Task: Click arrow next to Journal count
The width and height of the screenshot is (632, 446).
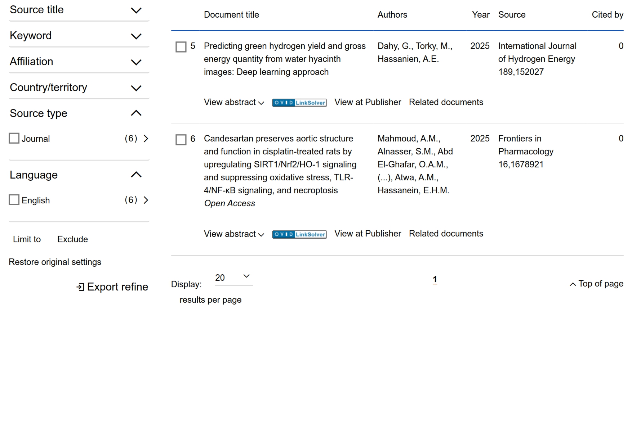Action: 146,139
